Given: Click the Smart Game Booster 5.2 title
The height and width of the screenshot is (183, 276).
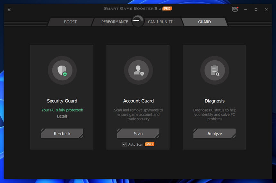Looking at the screenshot, I should pyautogui.click(x=132, y=8).
